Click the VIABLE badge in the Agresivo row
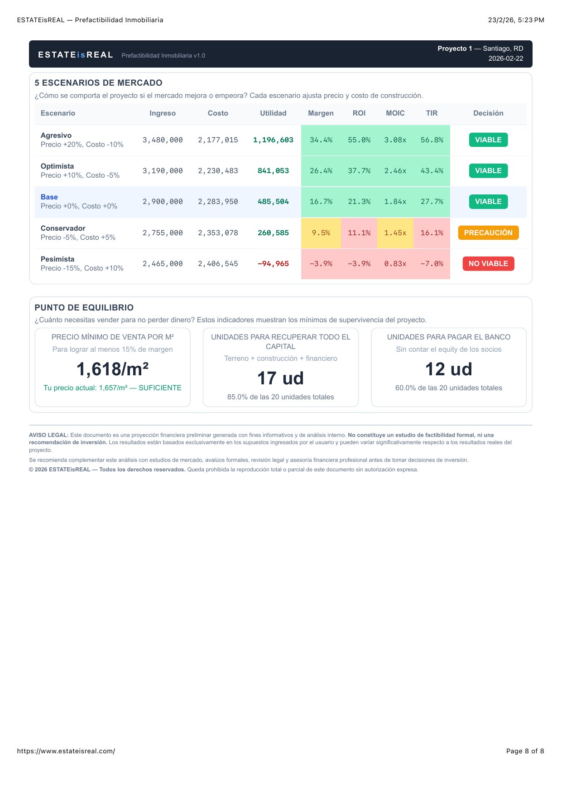The width and height of the screenshot is (562, 795). coord(488,140)
